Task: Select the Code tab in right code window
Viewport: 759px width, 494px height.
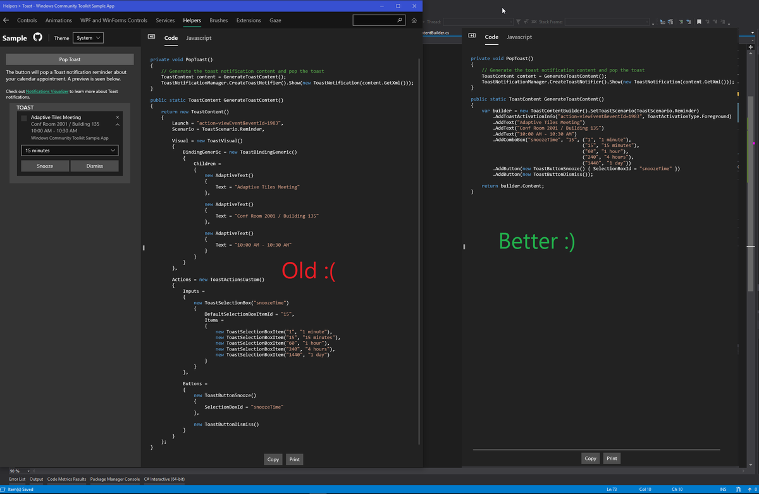Action: click(x=491, y=37)
